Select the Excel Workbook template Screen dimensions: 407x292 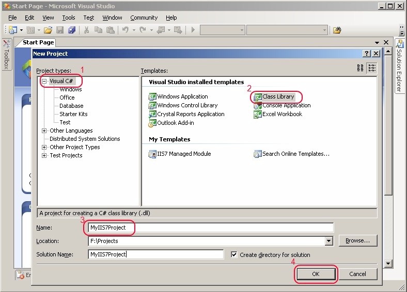[x=278, y=115]
